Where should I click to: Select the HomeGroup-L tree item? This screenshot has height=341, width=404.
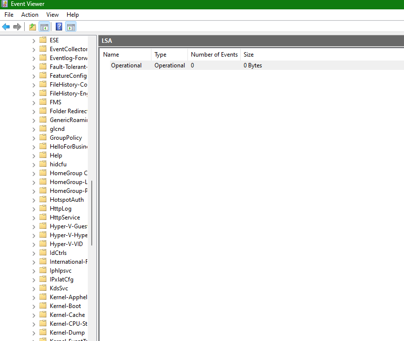point(68,182)
